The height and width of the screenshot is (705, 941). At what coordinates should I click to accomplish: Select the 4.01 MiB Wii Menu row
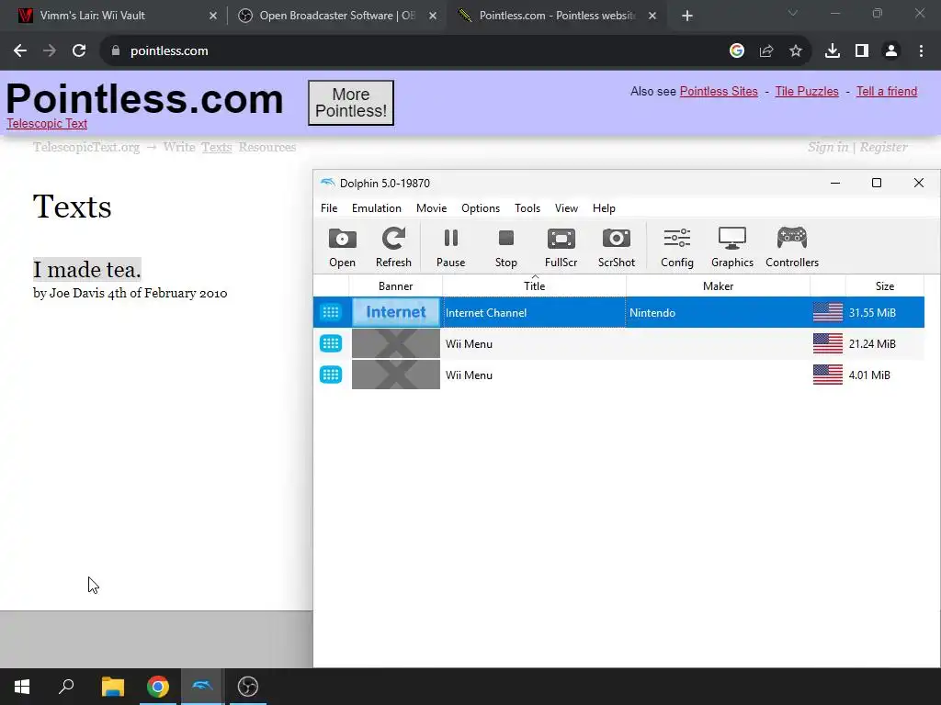coord(618,375)
